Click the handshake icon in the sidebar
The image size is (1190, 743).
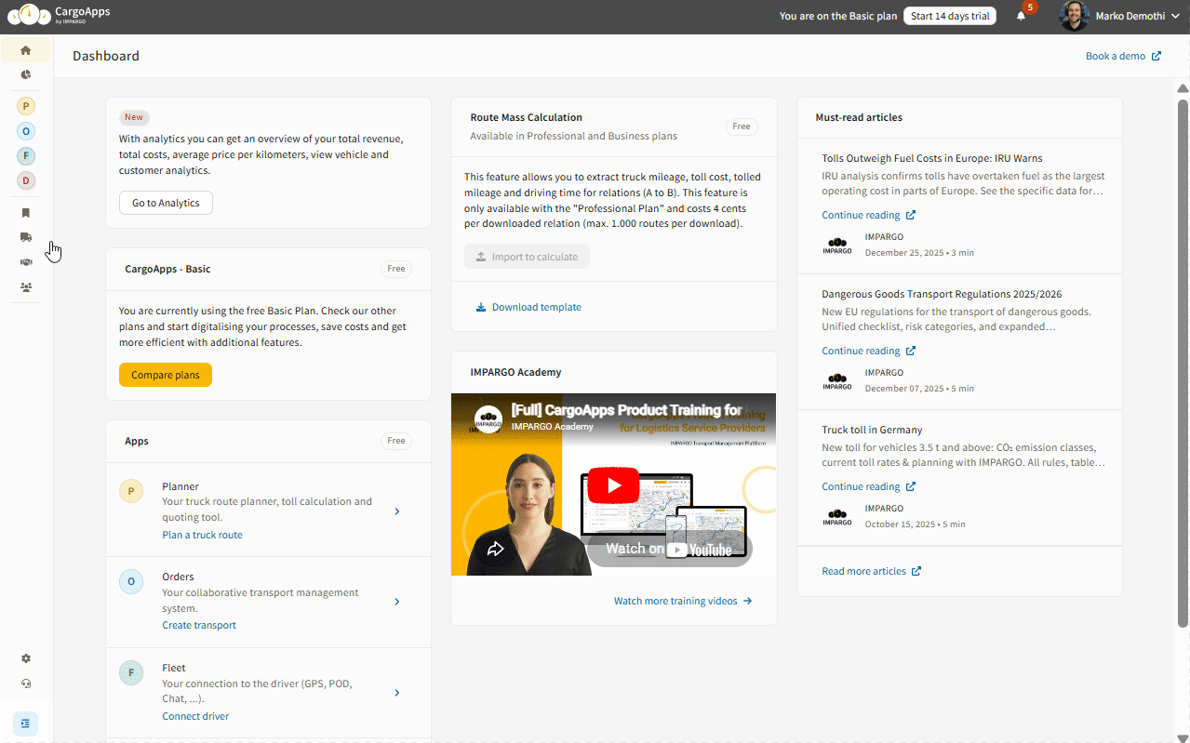[26, 262]
